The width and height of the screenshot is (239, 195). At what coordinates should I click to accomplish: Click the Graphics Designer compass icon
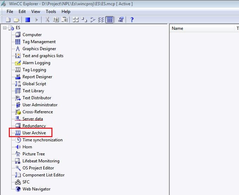[x=18, y=49]
